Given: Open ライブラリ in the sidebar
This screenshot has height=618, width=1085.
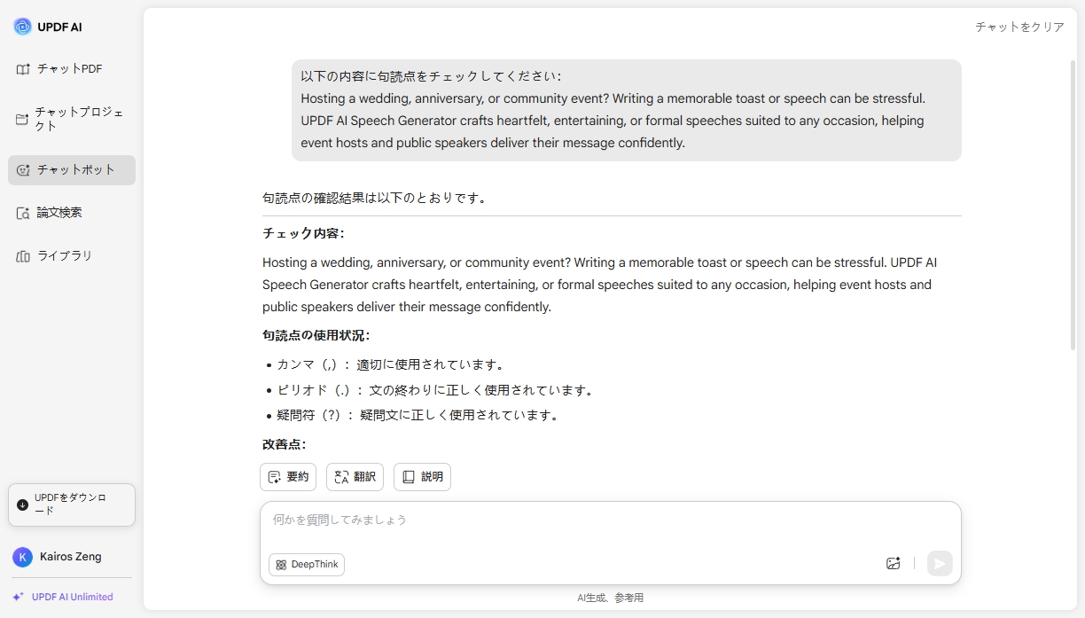Looking at the screenshot, I should pos(72,256).
